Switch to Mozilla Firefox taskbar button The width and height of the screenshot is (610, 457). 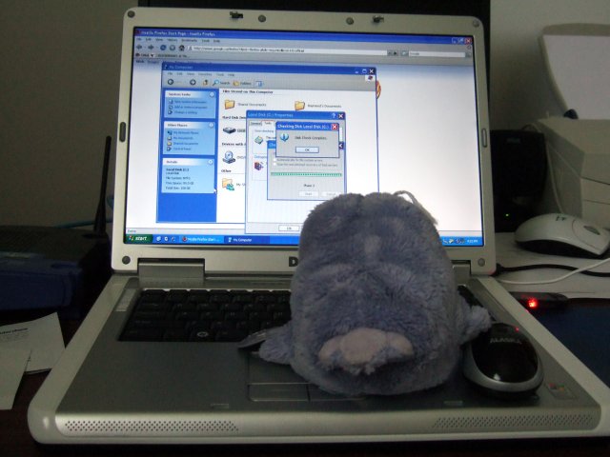(202, 239)
